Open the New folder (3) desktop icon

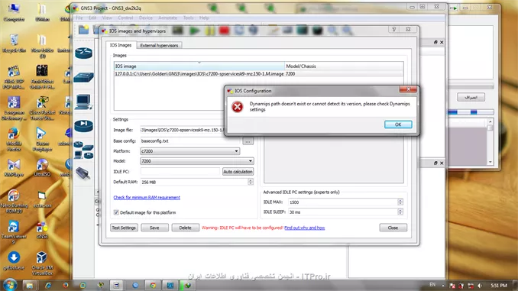pyautogui.click(x=42, y=47)
